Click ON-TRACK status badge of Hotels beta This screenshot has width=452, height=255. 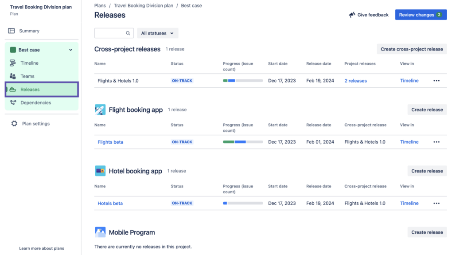pos(182,204)
